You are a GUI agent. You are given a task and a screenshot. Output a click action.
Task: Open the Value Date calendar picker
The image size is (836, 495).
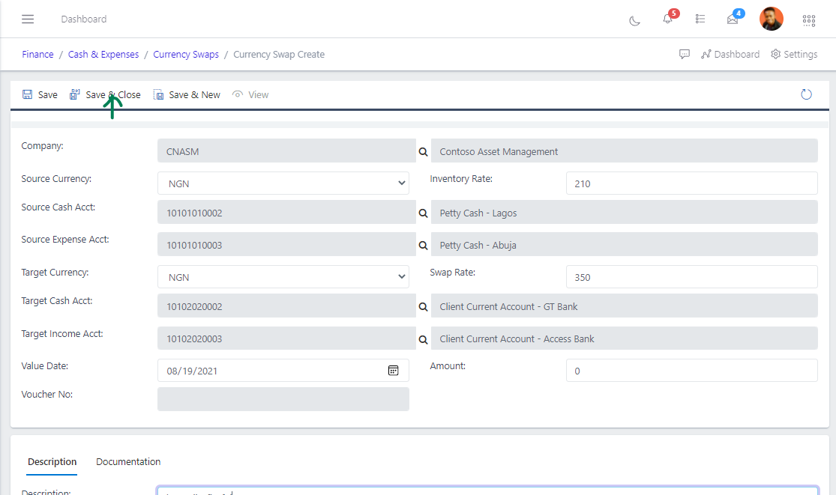click(393, 371)
